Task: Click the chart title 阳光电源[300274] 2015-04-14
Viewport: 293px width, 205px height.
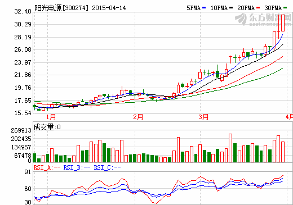Action: 80,8
